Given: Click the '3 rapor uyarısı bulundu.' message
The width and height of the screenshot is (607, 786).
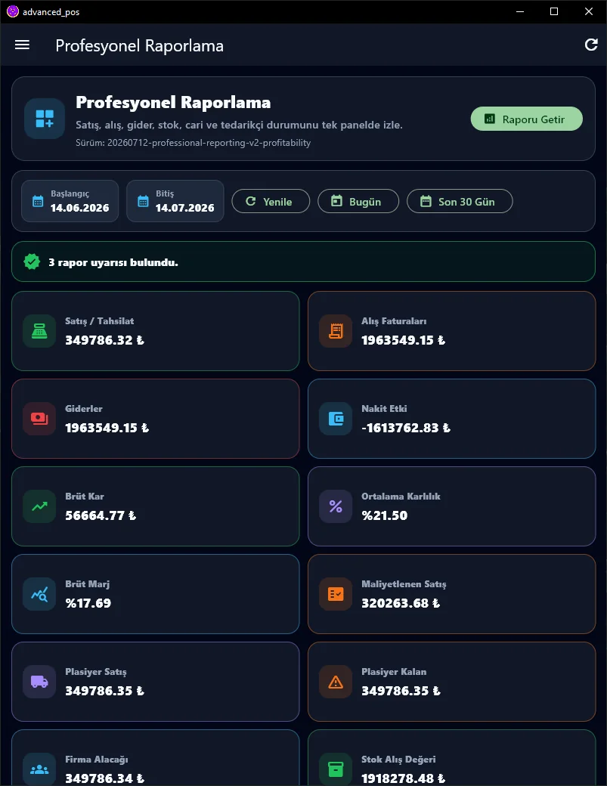Looking at the screenshot, I should pos(113,262).
